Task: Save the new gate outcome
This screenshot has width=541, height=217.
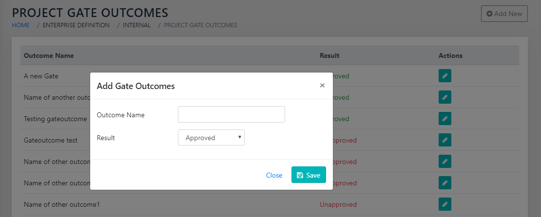Action: pos(309,175)
